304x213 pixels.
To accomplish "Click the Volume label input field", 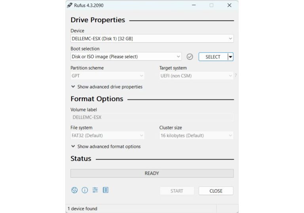I will coord(152,117).
